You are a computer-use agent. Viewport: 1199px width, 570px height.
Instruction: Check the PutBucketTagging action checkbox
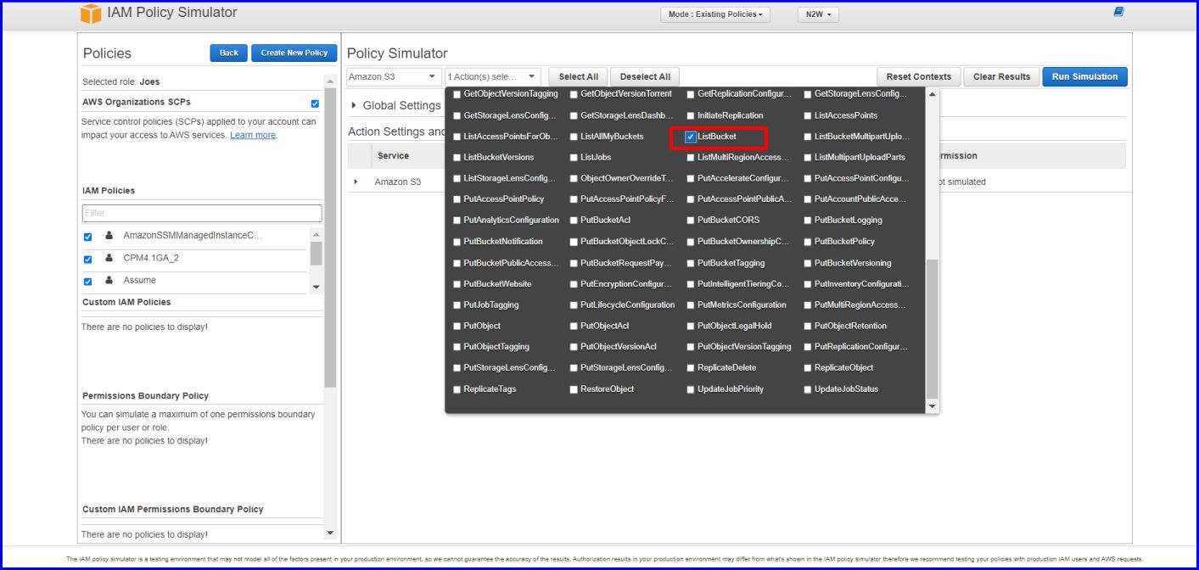tap(691, 264)
